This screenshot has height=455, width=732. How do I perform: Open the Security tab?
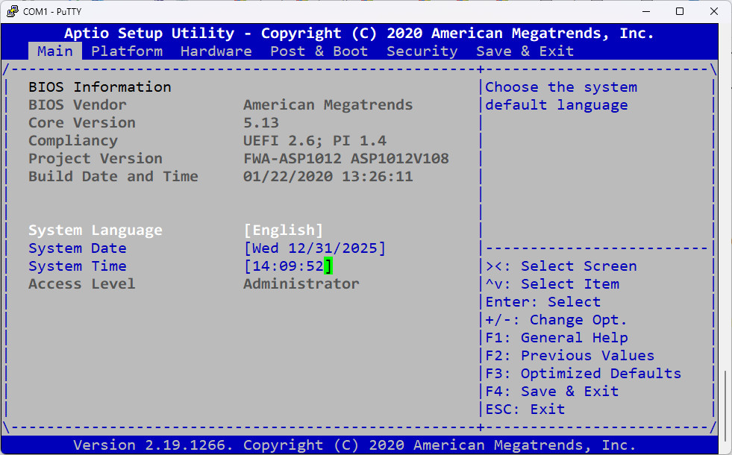click(422, 51)
